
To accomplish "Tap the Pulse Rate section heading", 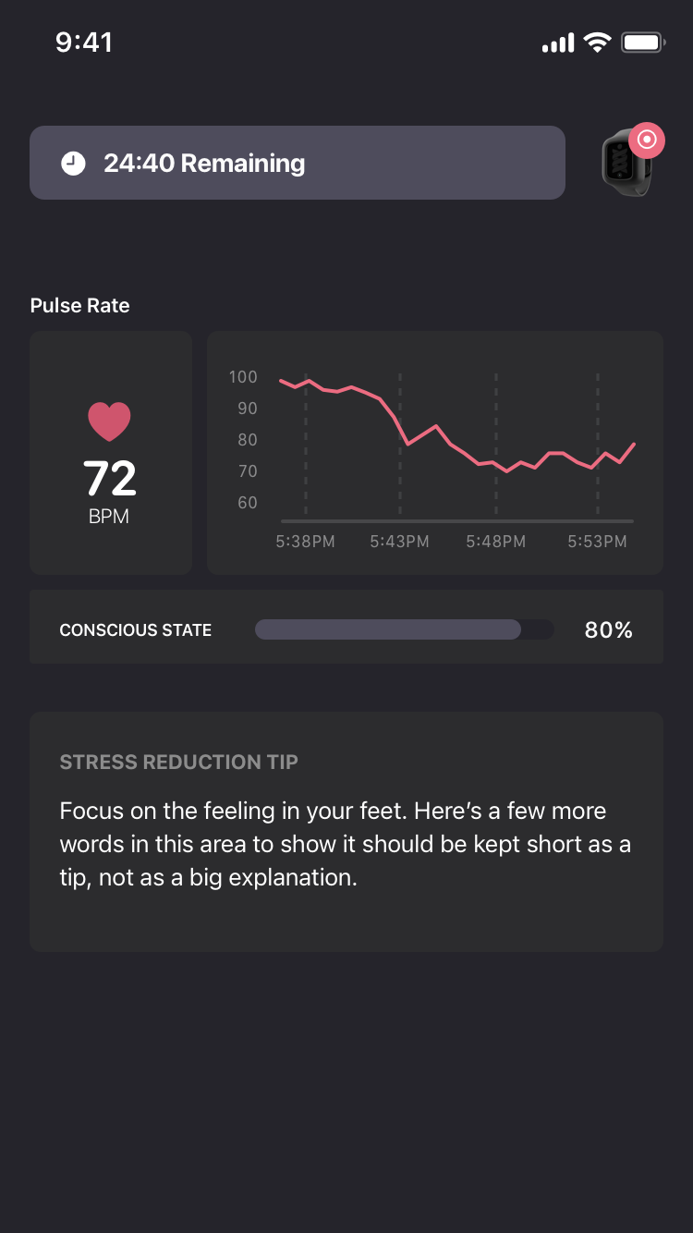I will 80,306.
